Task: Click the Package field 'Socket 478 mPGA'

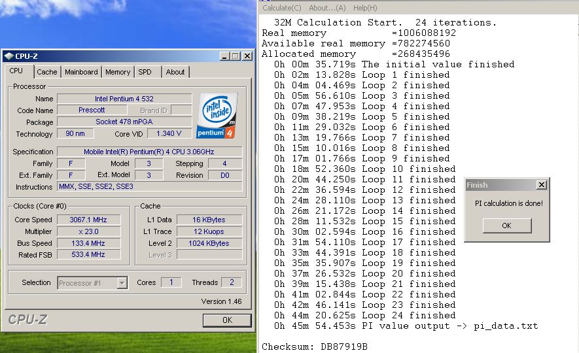Action: pos(124,122)
